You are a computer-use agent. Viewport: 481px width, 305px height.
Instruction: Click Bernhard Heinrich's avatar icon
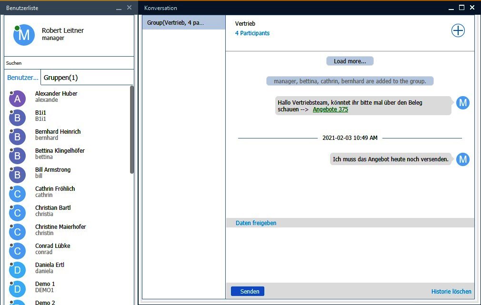pyautogui.click(x=18, y=137)
